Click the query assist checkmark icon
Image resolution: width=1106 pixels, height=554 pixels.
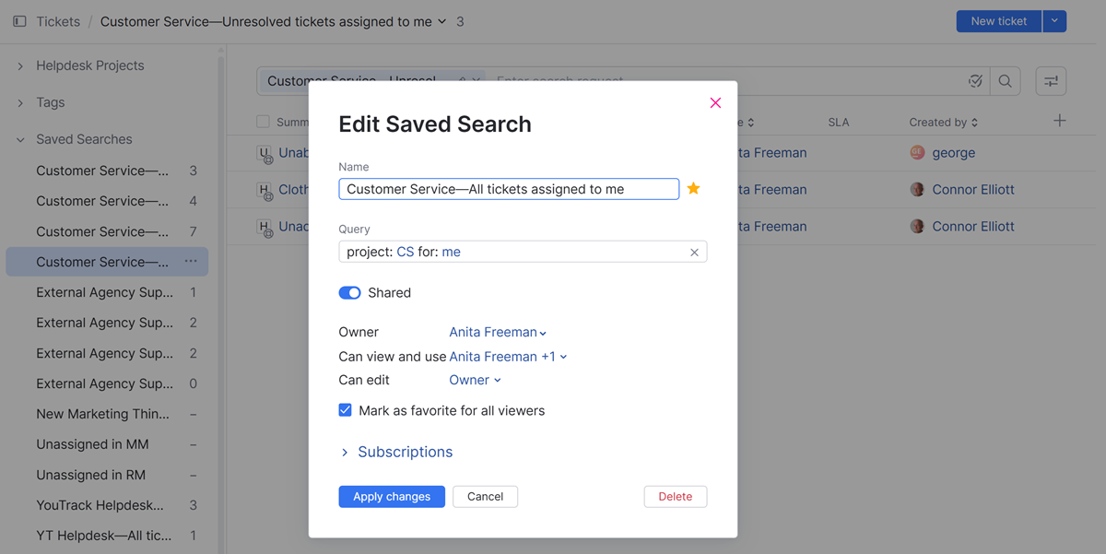coord(975,81)
